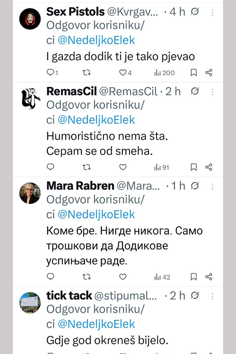Open more options for Mara Rabren tweet

(212, 186)
